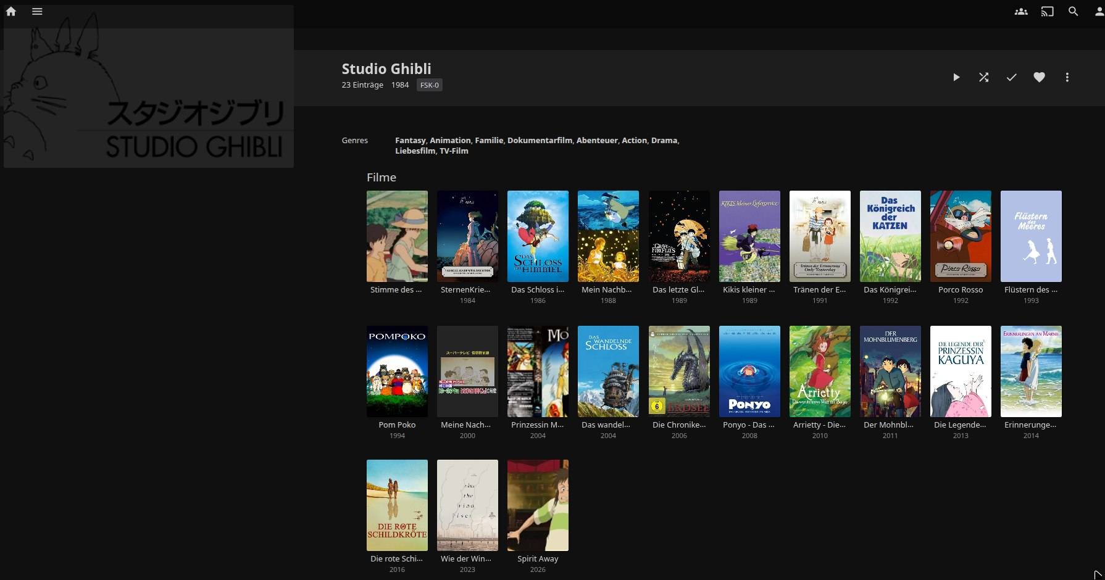Open the Ponyo 2008 poster
1105x580 pixels.
pos(749,371)
